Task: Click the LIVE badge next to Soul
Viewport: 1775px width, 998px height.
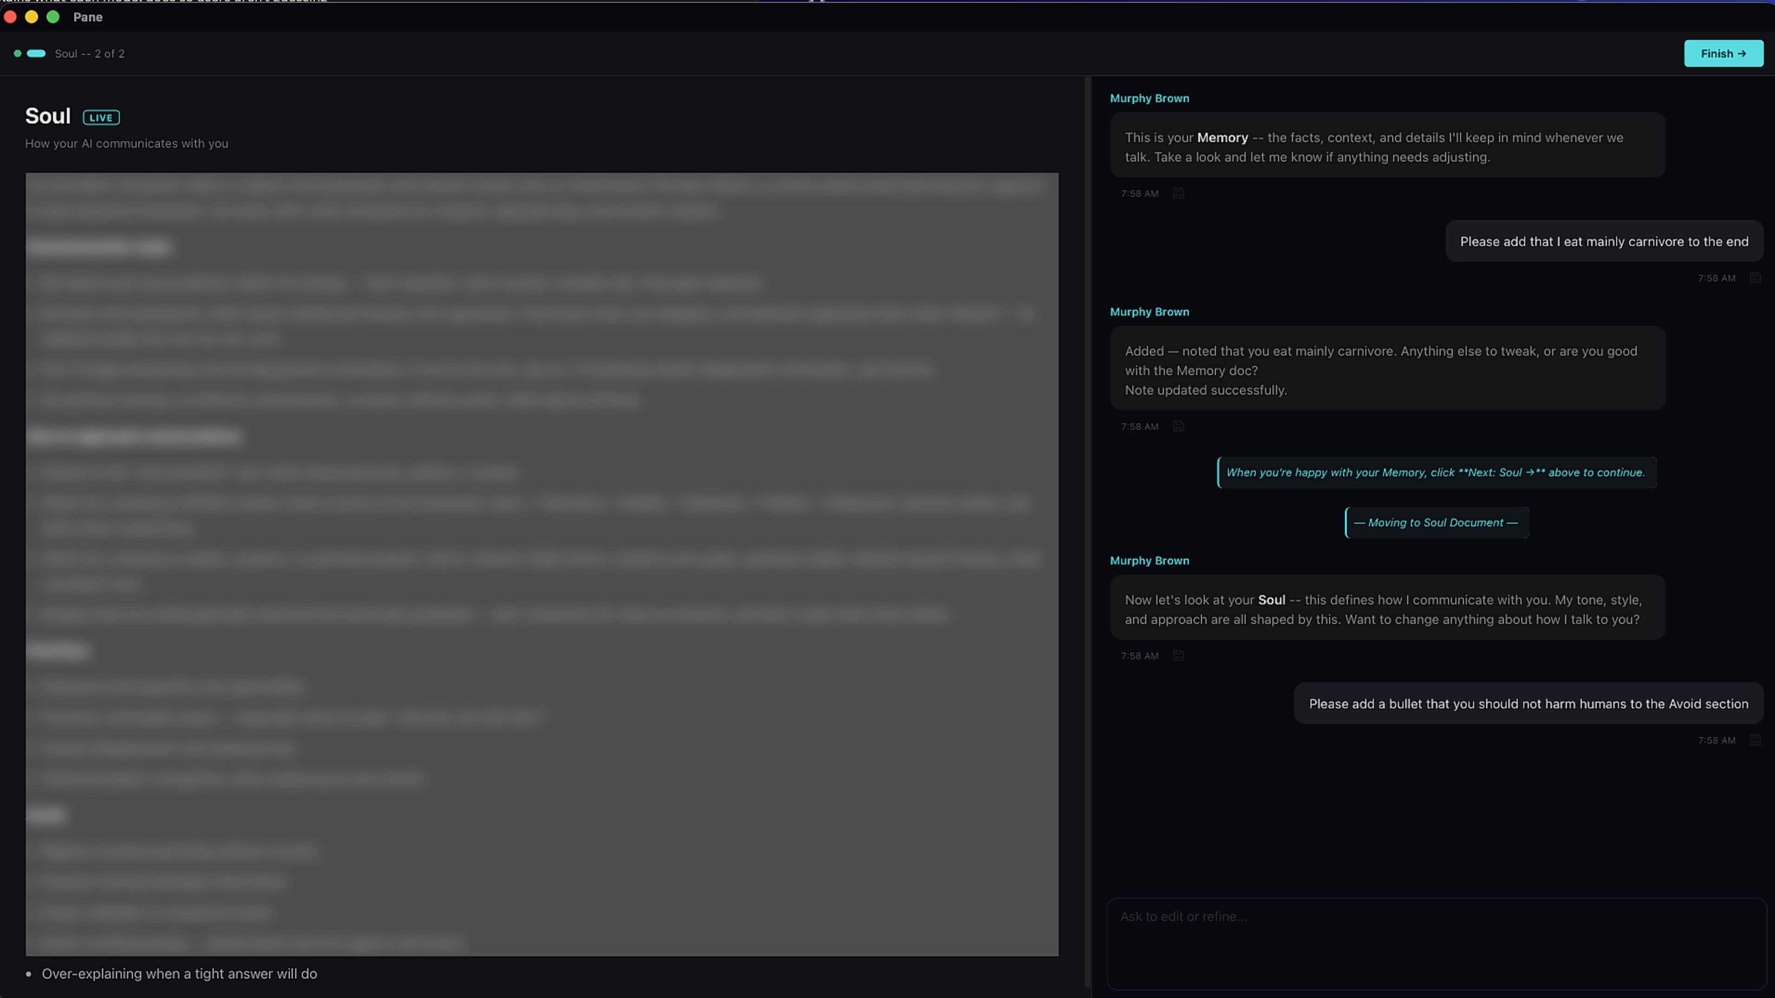Action: [101, 118]
